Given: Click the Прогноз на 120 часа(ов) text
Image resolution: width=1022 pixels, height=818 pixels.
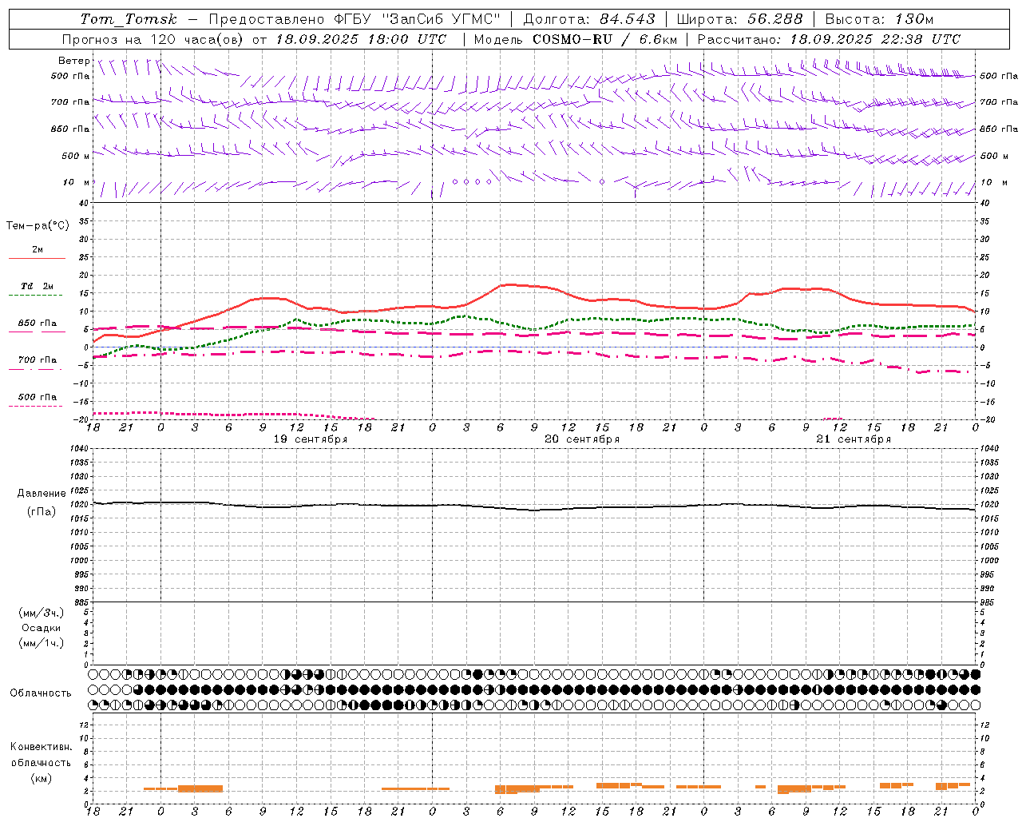Looking at the screenshot, I should tap(154, 39).
